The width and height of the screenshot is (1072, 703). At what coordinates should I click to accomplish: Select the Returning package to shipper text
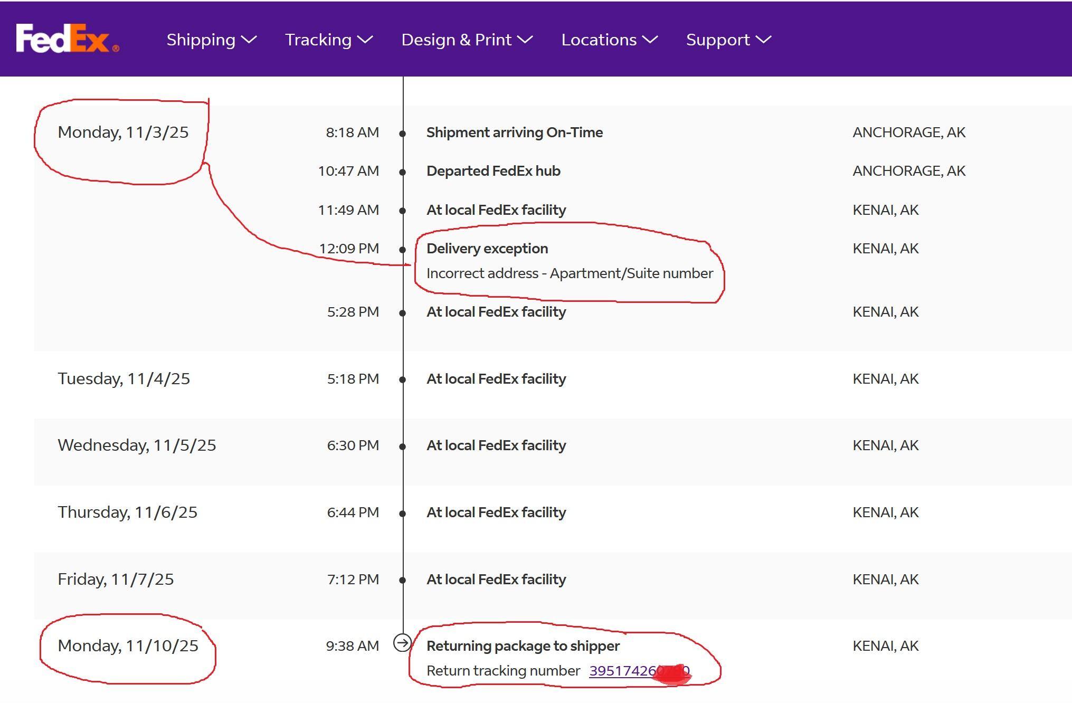523,646
